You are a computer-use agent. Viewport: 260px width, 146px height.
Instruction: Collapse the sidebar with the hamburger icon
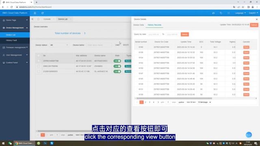point(35,13)
